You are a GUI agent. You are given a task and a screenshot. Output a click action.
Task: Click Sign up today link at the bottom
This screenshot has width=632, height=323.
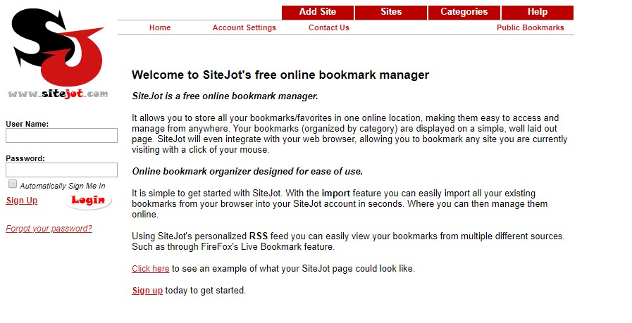(x=147, y=291)
